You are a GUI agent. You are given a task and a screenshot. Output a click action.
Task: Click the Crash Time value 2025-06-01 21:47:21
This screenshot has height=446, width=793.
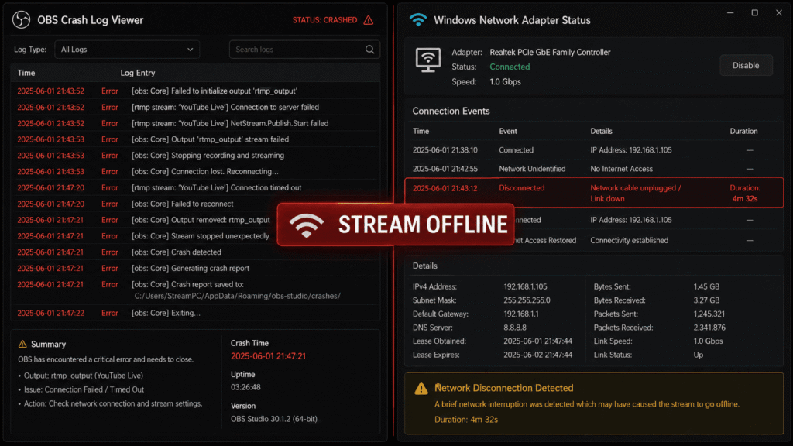[x=268, y=356]
